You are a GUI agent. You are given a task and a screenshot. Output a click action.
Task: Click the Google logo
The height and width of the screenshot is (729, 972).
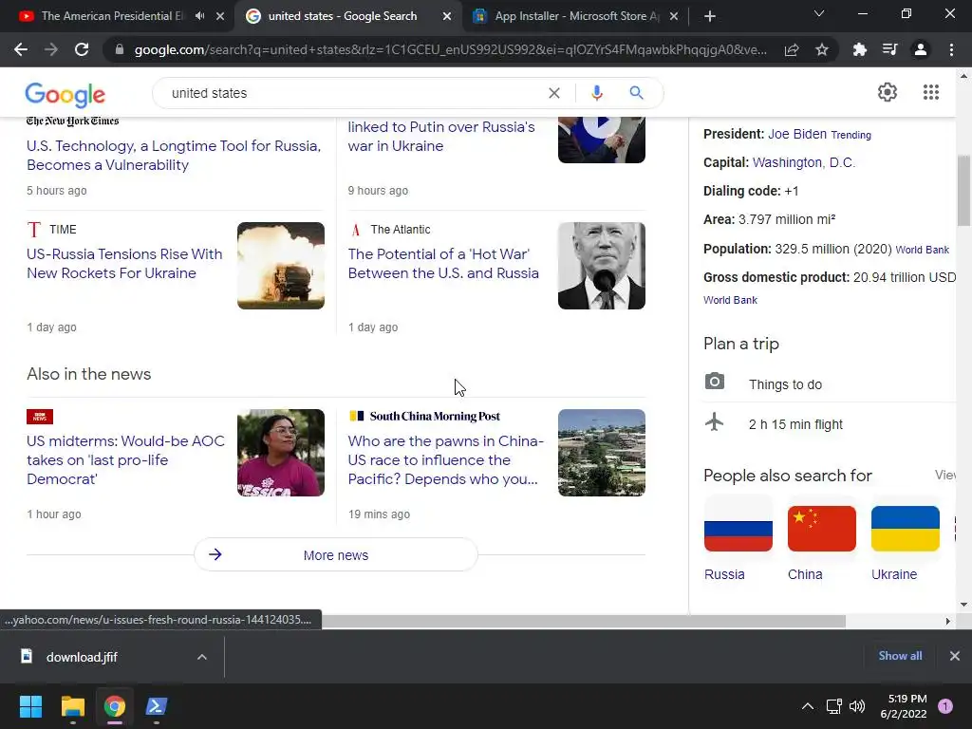pos(65,94)
